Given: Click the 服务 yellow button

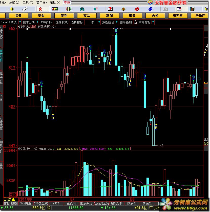Looking at the screenshot, I should [x=132, y=16].
